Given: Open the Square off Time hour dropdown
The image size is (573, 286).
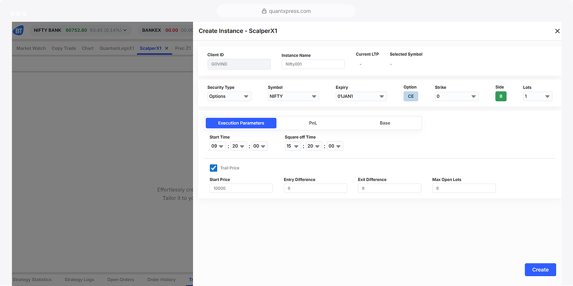Looking at the screenshot, I should point(293,146).
